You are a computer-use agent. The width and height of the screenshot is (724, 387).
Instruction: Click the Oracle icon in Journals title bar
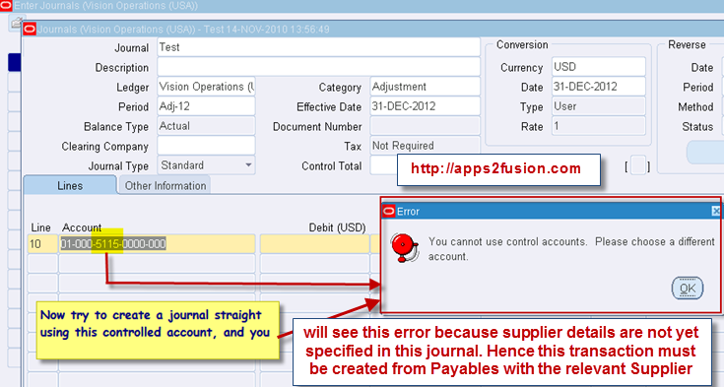click(x=30, y=30)
